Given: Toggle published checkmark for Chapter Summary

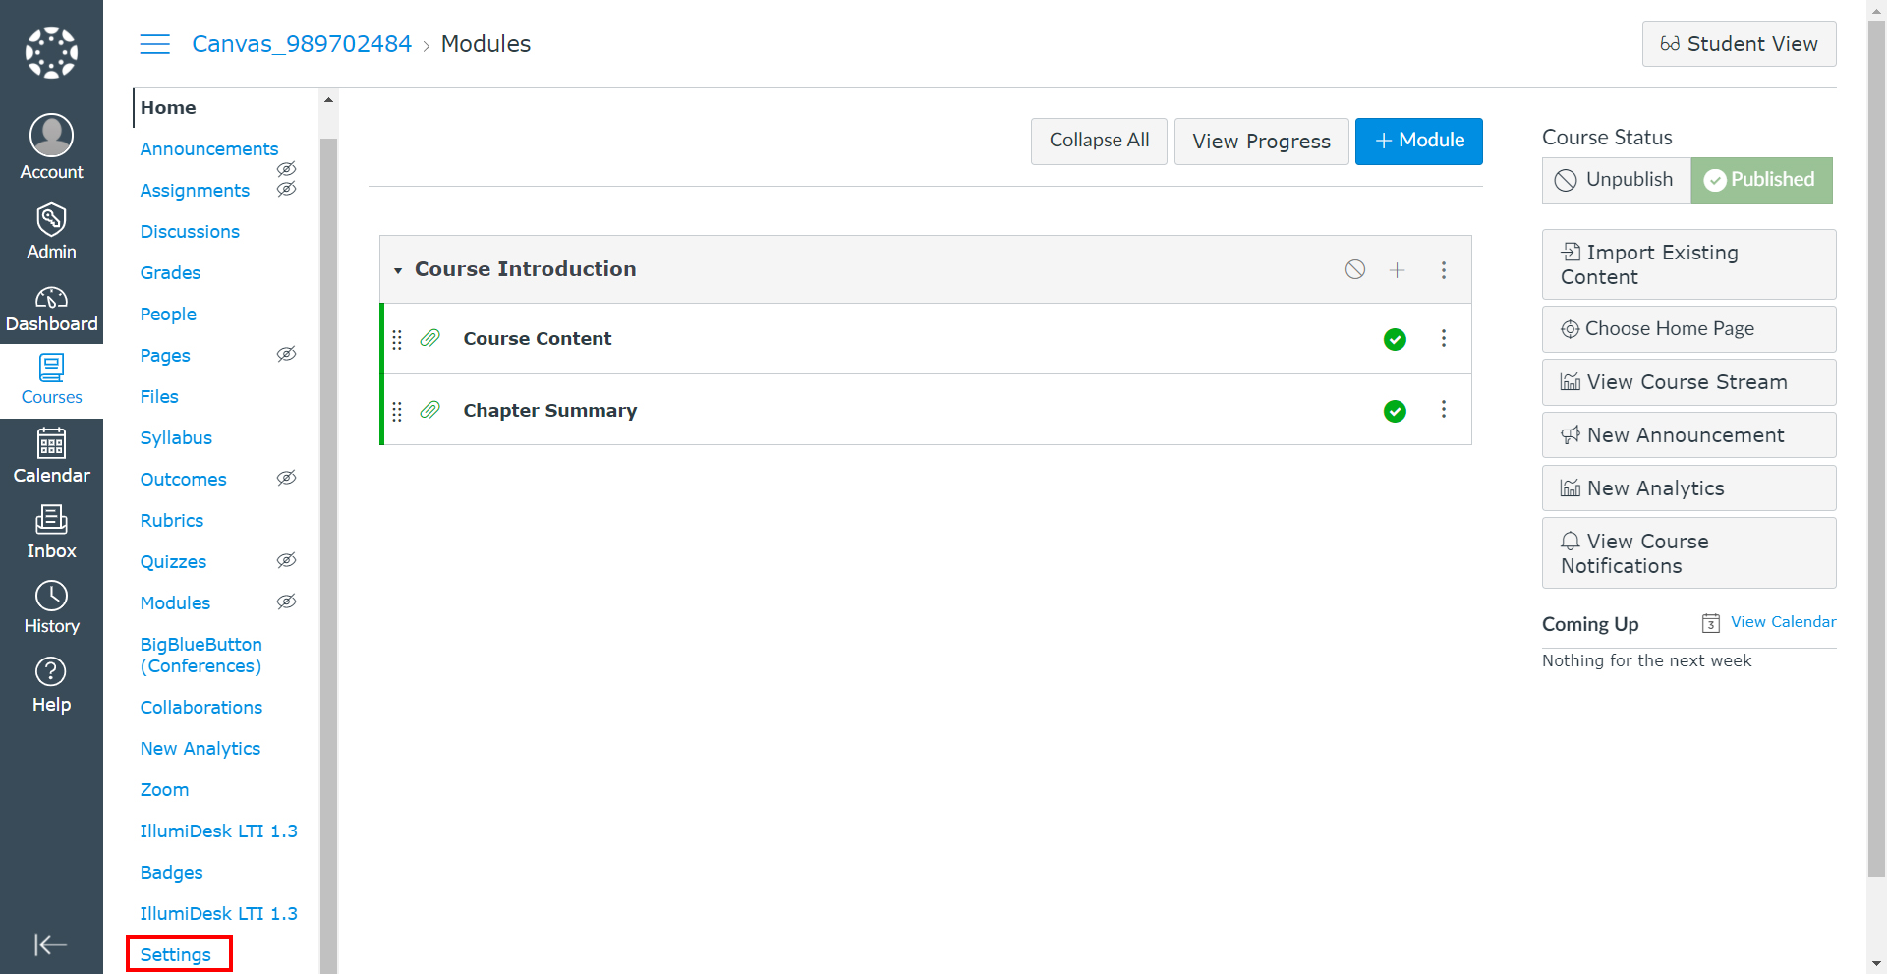Looking at the screenshot, I should [1395, 411].
